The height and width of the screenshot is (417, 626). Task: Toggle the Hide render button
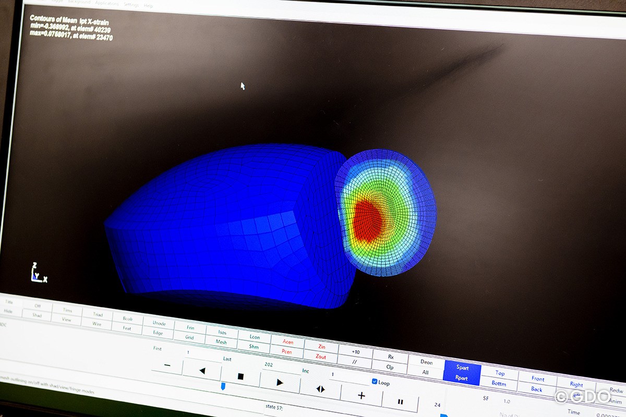(x=8, y=311)
